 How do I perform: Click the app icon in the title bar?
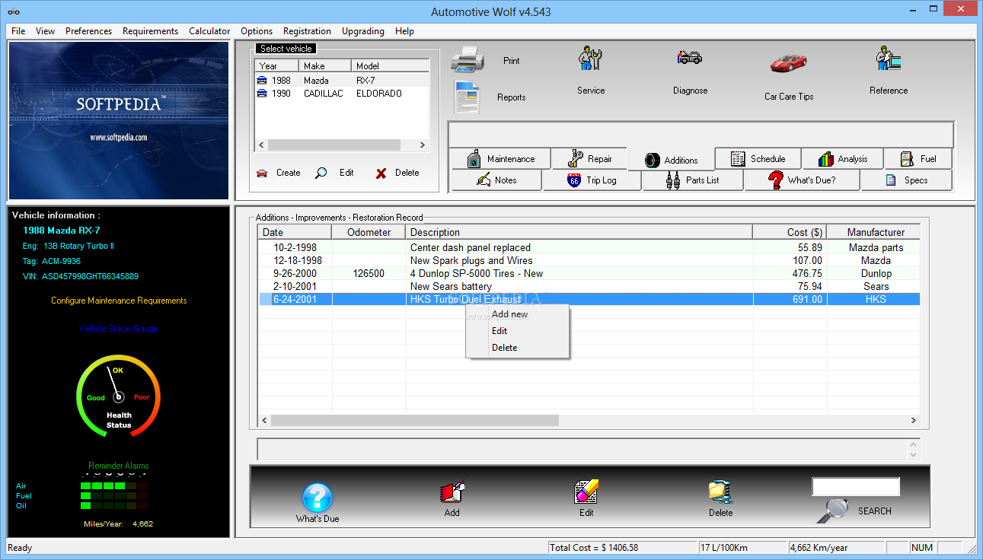pyautogui.click(x=14, y=11)
